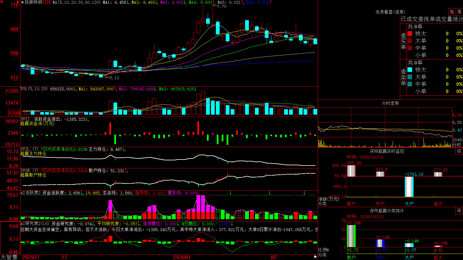Screen dimensions: 463x260
Task: Click the 资金活跃度: 2.656 value
Action: click(61, 193)
